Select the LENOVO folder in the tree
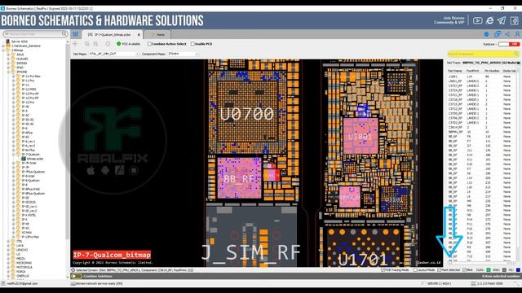This screenshot has width=522, height=293. (x=22, y=250)
